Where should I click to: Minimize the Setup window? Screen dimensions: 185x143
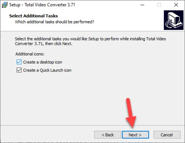click(142, 5)
